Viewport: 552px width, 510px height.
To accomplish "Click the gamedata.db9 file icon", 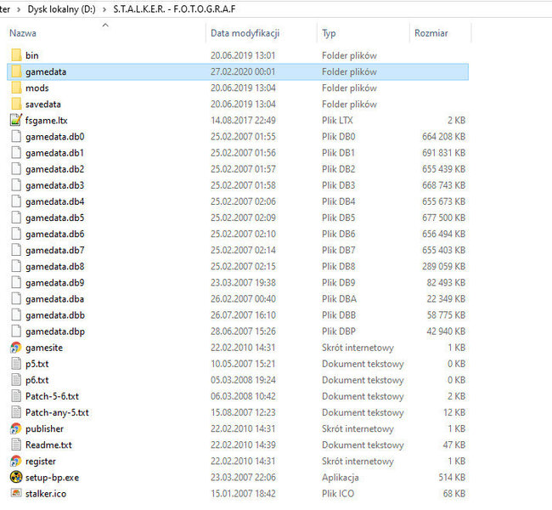I will [x=16, y=282].
